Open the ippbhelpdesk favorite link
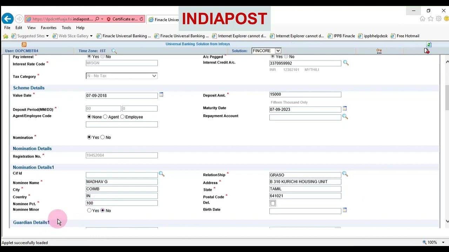This screenshot has width=449, height=252. pos(373,36)
